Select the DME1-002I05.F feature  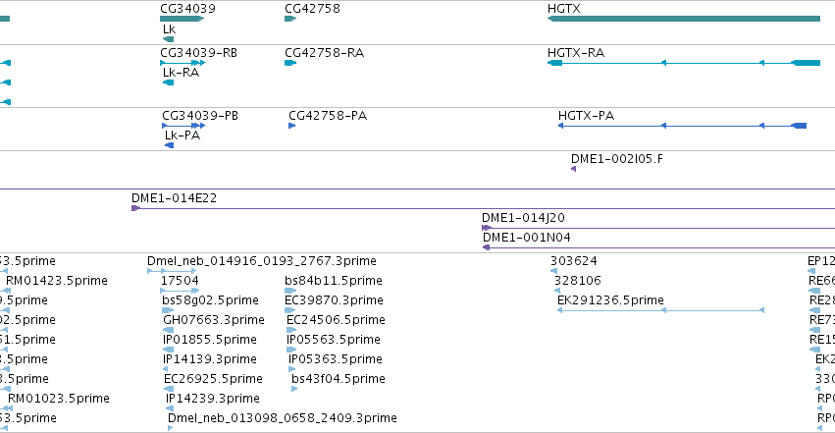(616, 159)
